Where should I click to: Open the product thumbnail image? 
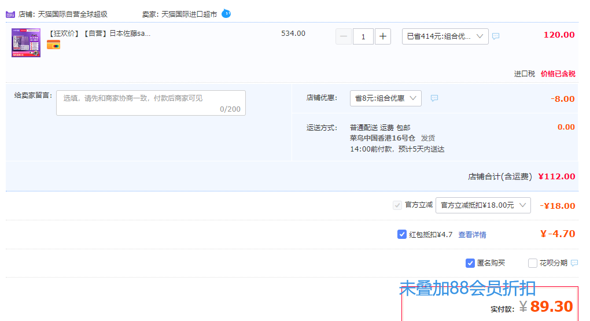pos(26,43)
